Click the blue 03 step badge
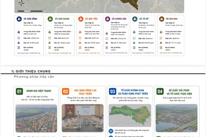 click(x=113, y=91)
